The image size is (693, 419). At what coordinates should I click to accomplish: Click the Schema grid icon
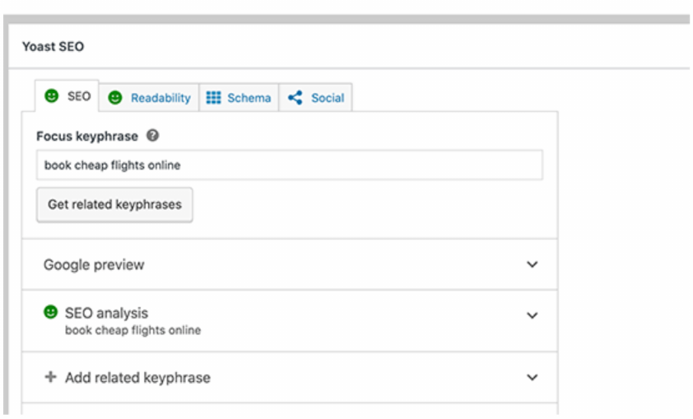[x=213, y=98]
